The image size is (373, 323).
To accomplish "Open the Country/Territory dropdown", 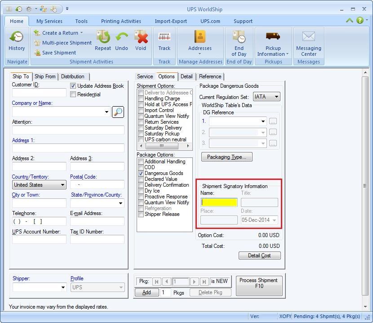I will [62, 185].
